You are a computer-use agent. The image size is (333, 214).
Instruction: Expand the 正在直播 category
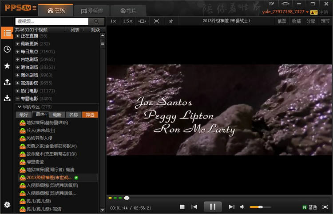click(18, 36)
